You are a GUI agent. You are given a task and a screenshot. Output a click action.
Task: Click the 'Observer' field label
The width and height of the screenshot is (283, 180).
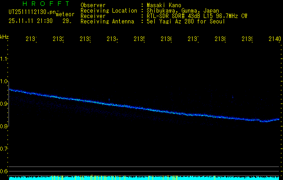pyautogui.click(x=93, y=5)
